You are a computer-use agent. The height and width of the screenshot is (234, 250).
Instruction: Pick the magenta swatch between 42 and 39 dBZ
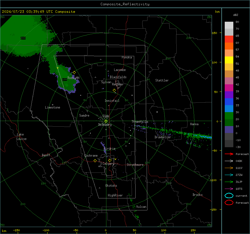(229, 88)
